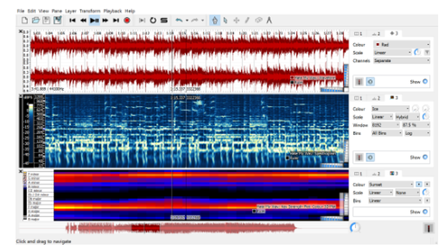Open the Transform menu
Image resolution: width=445 pixels, height=248 pixels.
coord(90,11)
